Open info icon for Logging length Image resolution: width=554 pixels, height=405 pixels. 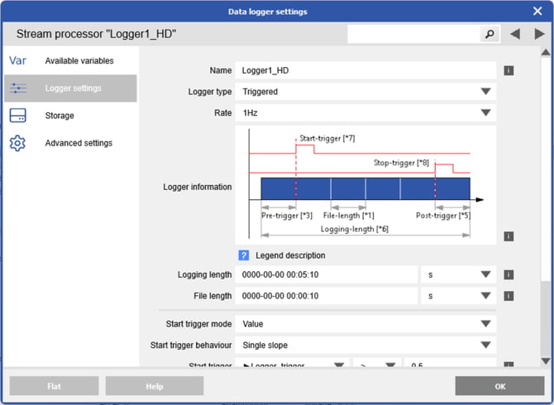[509, 274]
